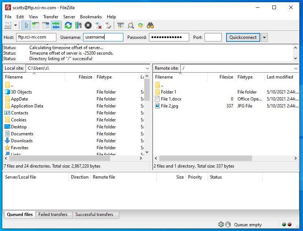Select the Application Data folder

pyautogui.click(x=27, y=106)
